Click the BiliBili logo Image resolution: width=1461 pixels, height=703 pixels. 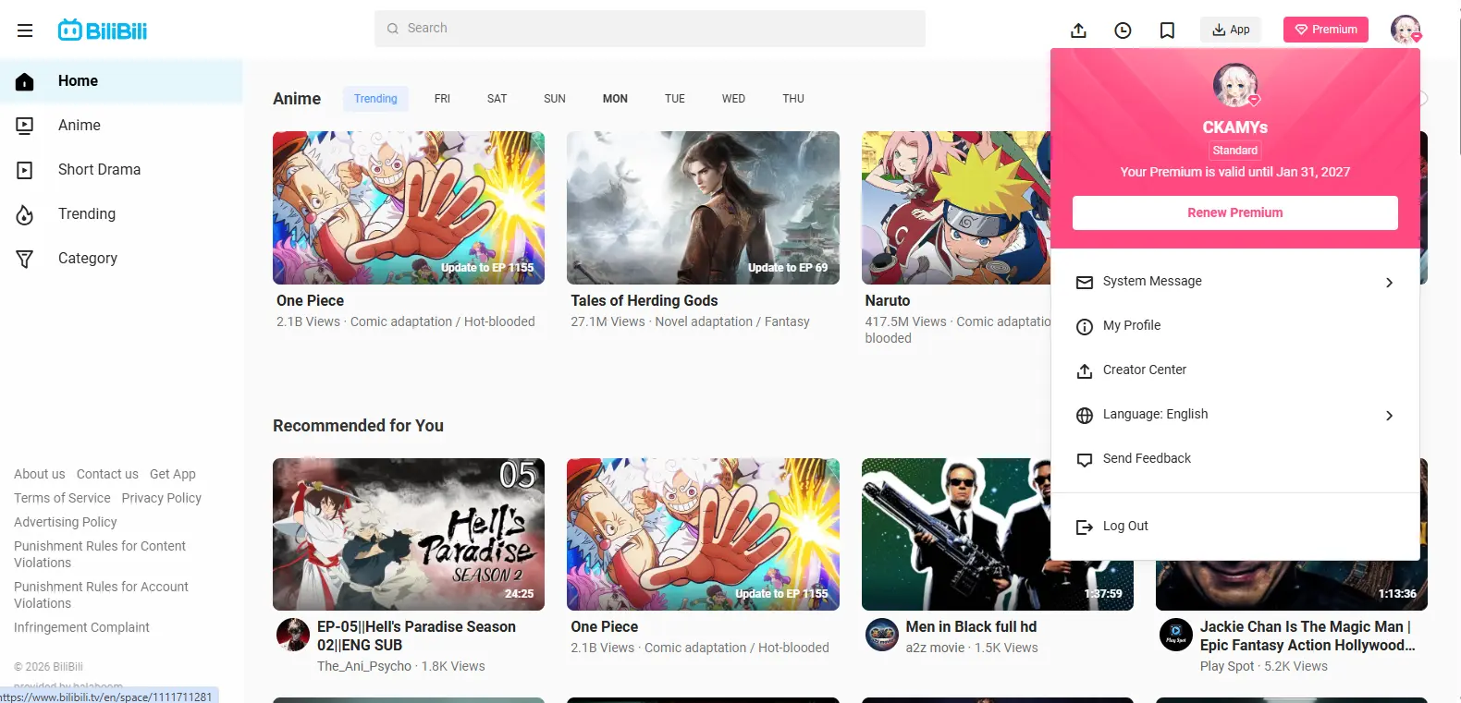click(x=102, y=30)
